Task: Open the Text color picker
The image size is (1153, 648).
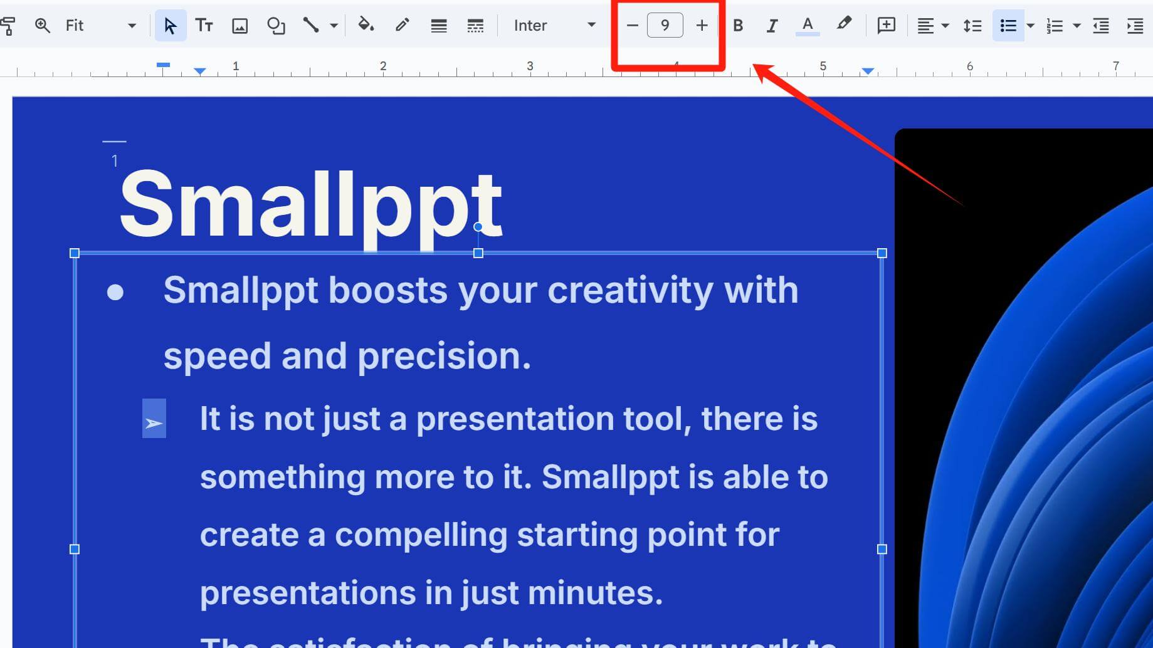Action: pos(808,26)
